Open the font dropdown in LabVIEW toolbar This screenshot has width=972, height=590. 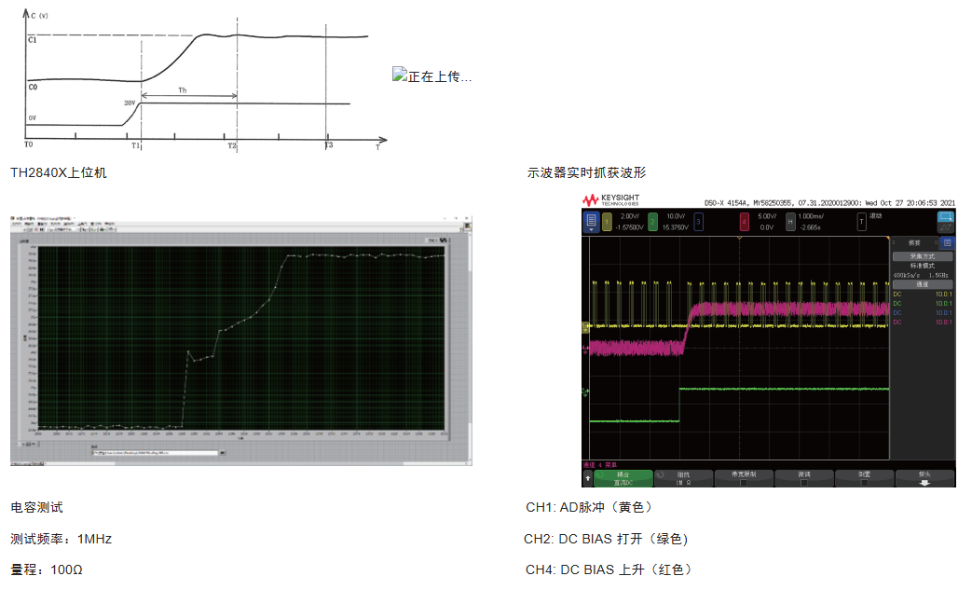tap(62, 229)
